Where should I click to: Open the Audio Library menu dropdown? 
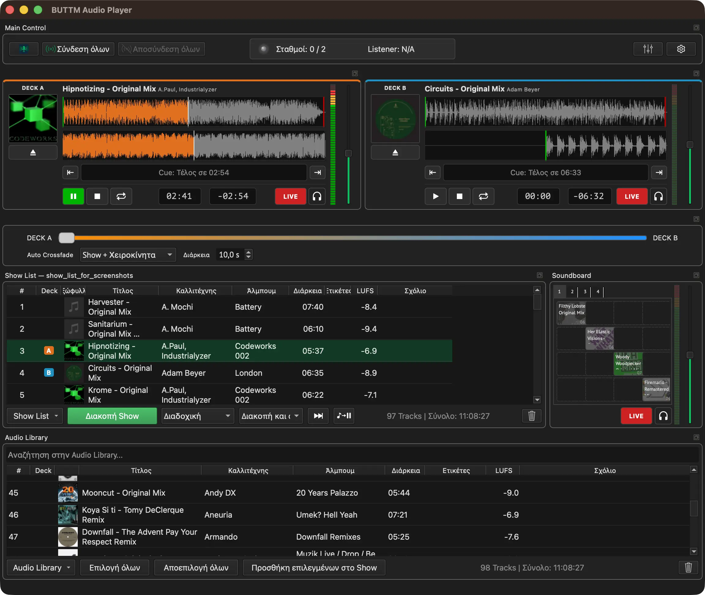coord(41,567)
